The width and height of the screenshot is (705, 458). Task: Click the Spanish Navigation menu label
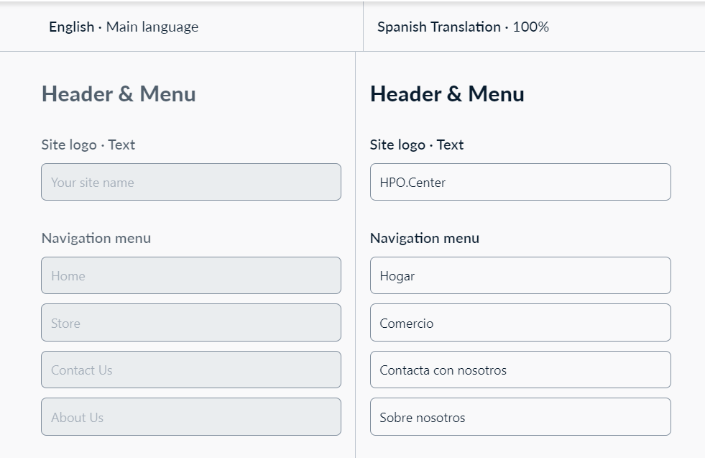pos(425,238)
